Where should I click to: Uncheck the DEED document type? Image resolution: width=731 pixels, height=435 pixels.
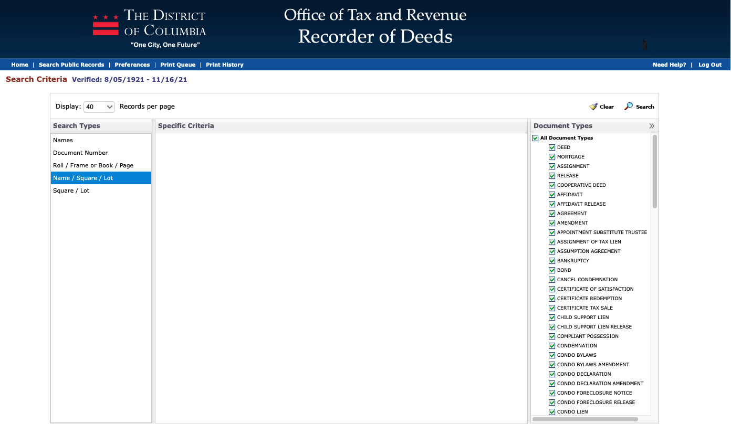pyautogui.click(x=552, y=147)
